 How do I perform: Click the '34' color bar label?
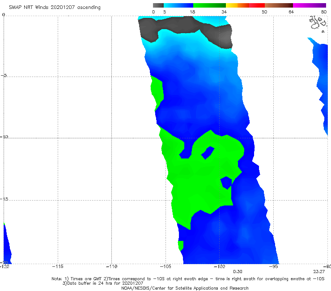(x=224, y=12)
